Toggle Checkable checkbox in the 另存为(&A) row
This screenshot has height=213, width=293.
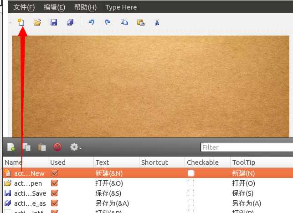191,203
